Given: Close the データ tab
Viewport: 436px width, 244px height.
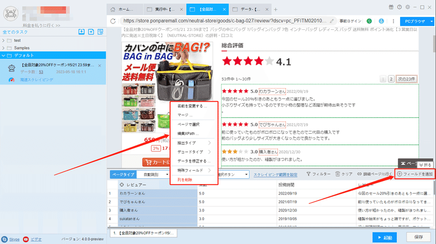Looking at the screenshot, I should pos(267,9).
